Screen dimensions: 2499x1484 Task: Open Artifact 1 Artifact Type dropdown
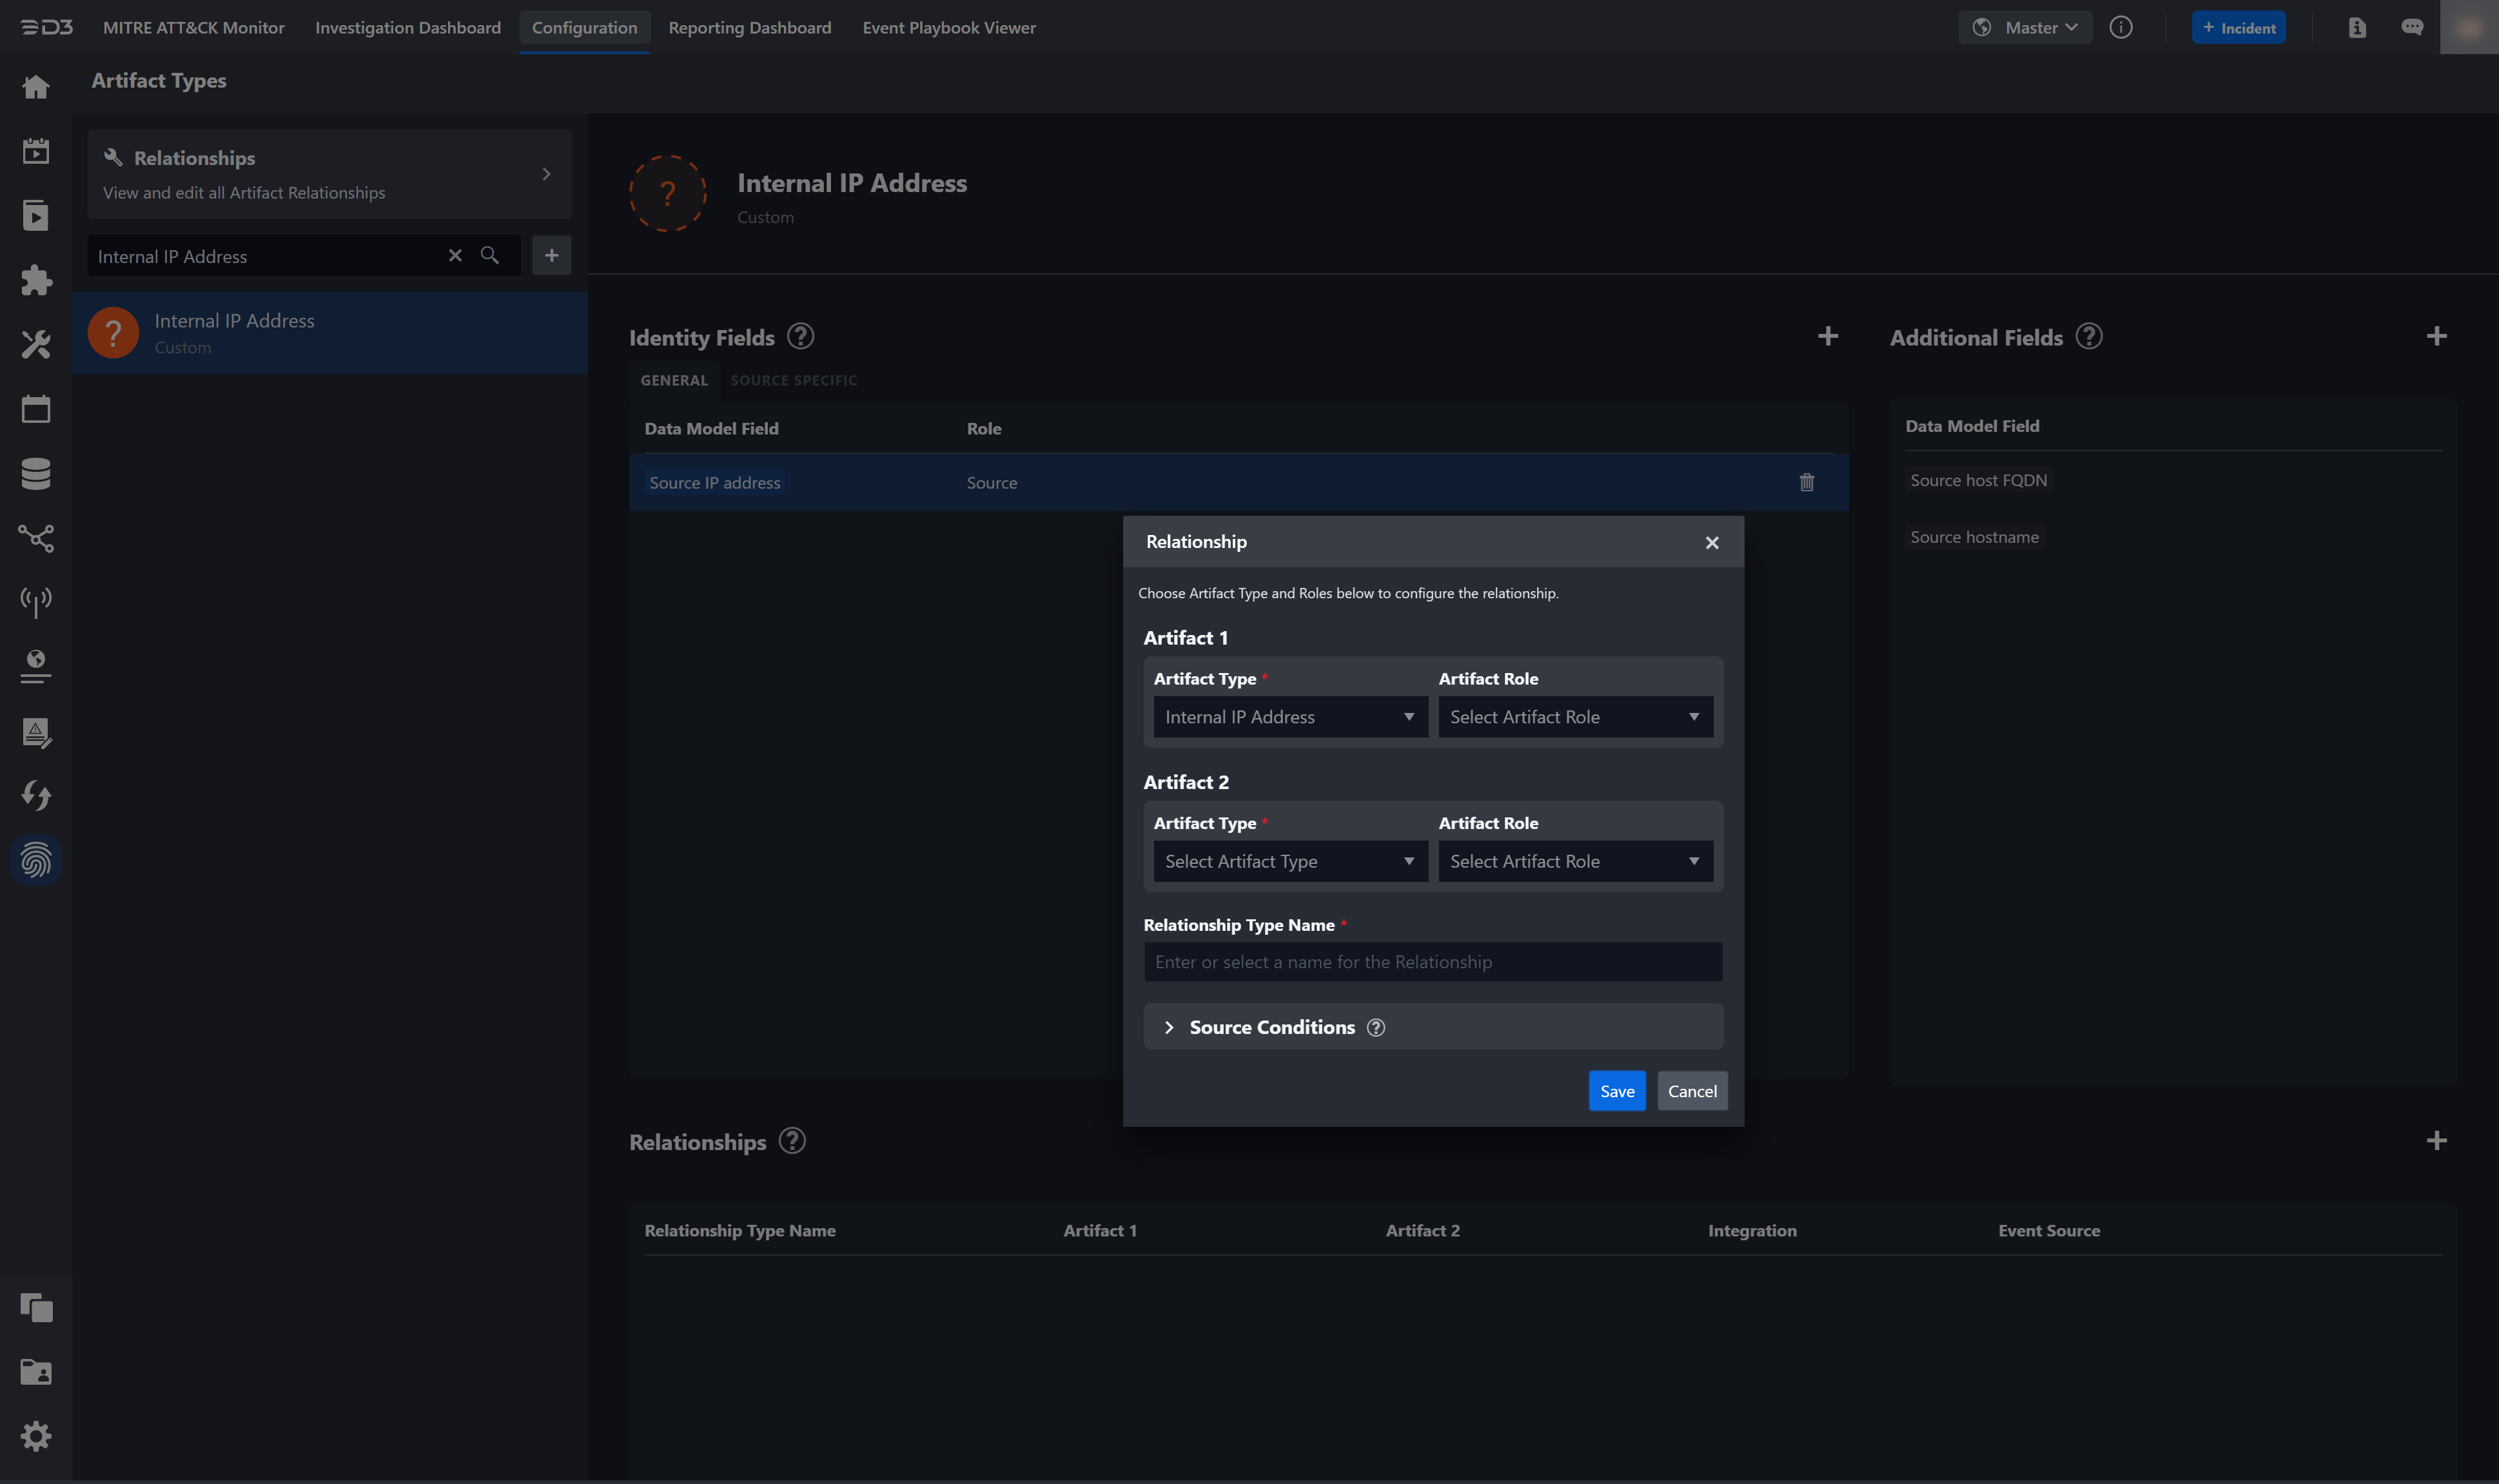point(1290,717)
